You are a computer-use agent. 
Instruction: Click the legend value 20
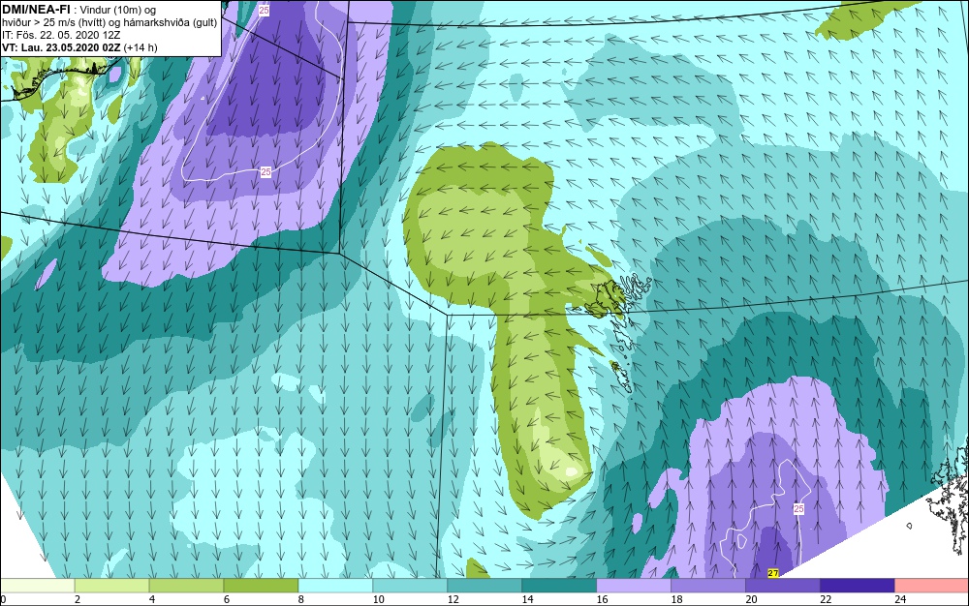[751, 599]
